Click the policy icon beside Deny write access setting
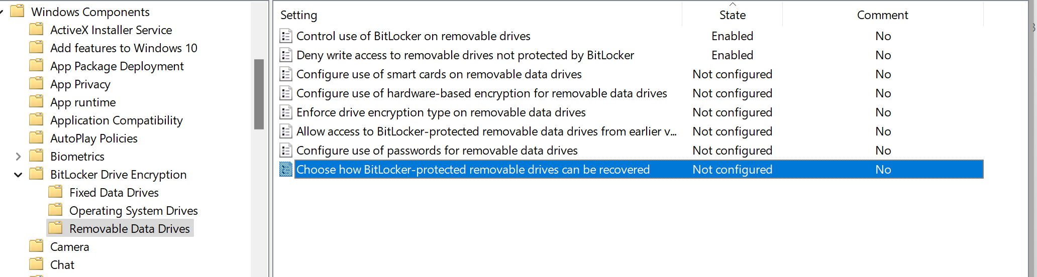This screenshot has width=1037, height=277. [x=286, y=55]
